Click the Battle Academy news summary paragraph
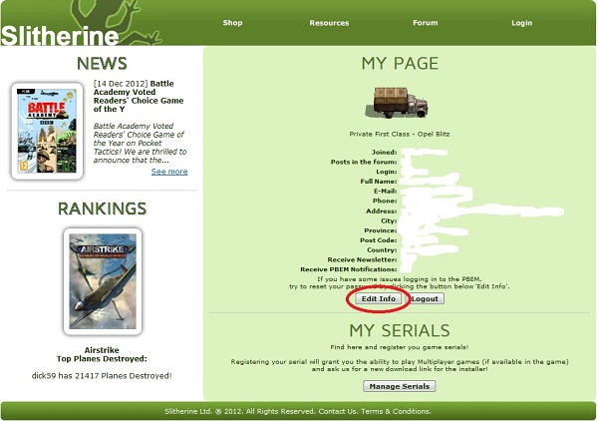Viewport: 598px width, 421px height. [140, 143]
